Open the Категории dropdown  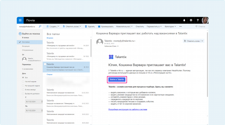tap(170, 26)
